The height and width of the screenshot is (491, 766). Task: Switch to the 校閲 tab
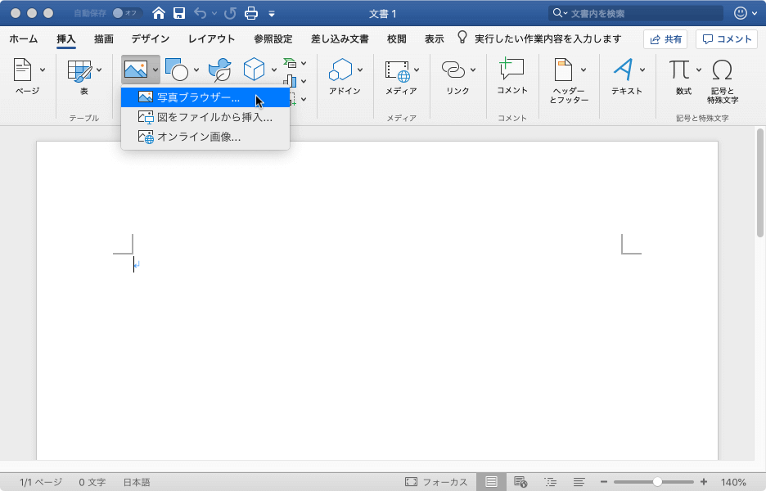[x=397, y=39]
